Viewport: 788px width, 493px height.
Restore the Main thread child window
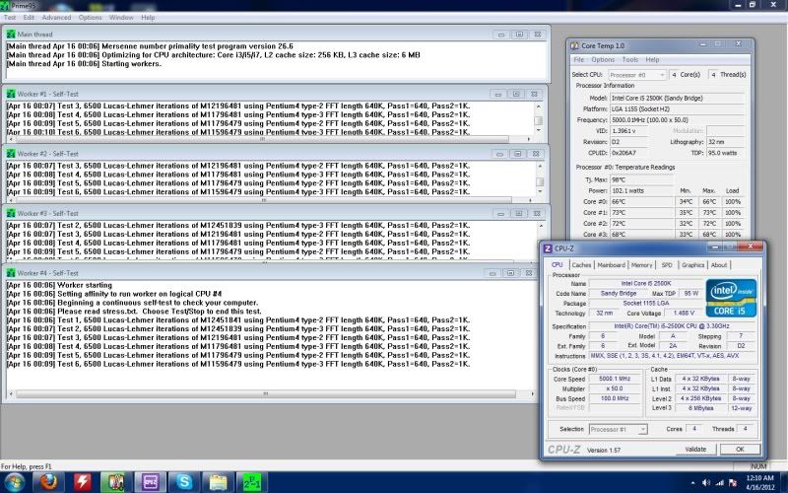(519, 35)
